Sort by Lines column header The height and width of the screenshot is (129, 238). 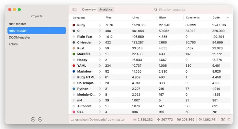tap(136, 18)
